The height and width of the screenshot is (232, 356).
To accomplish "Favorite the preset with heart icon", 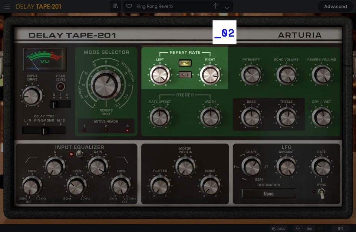I will [129, 6].
